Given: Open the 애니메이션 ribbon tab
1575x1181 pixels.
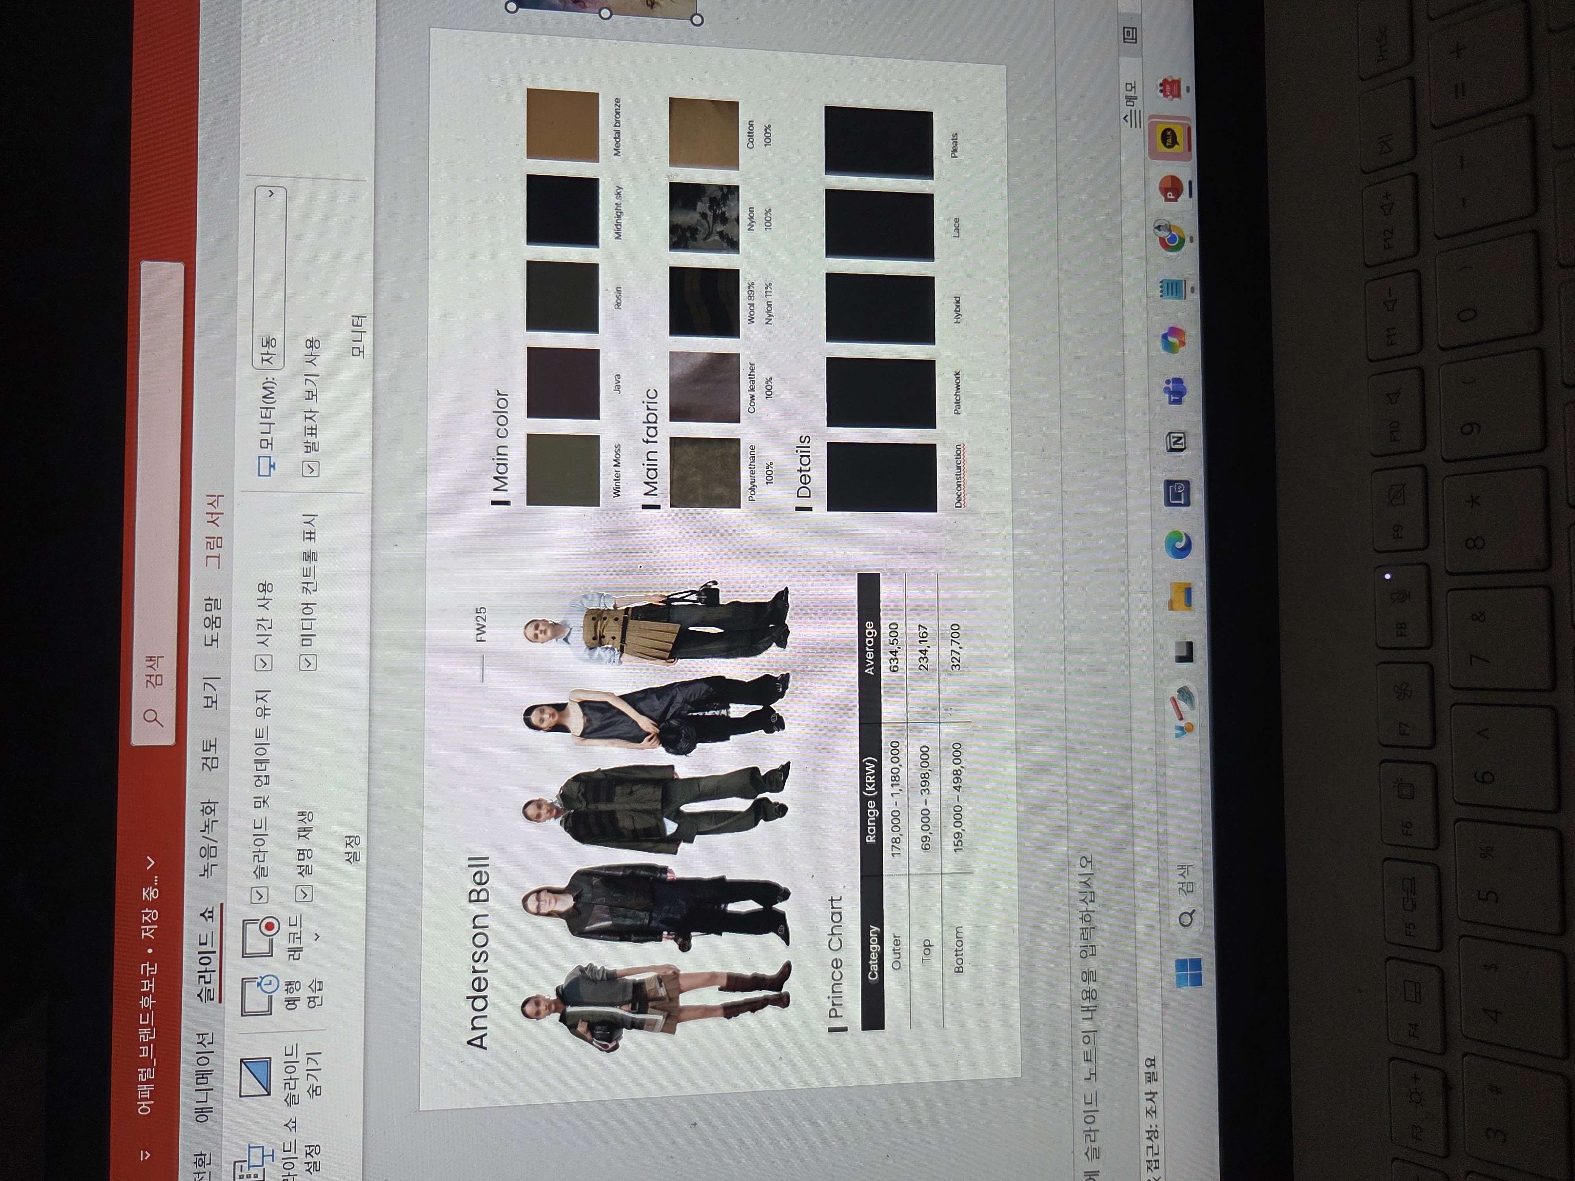Looking at the screenshot, I should point(204,1077).
